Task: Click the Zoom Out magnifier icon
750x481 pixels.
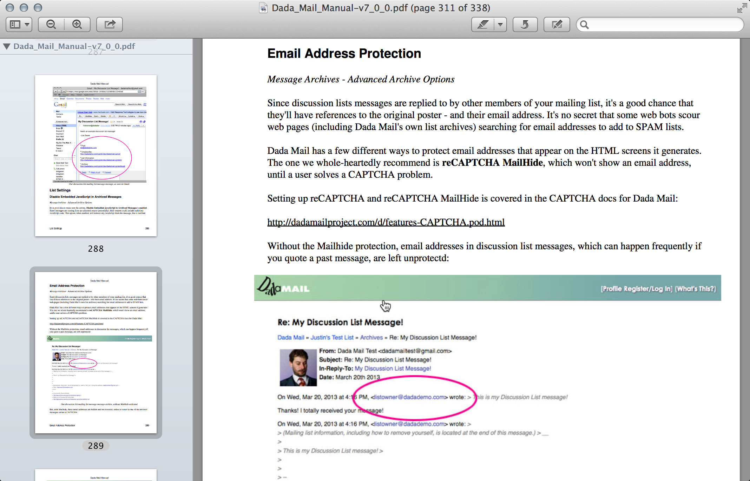Action: [x=51, y=25]
